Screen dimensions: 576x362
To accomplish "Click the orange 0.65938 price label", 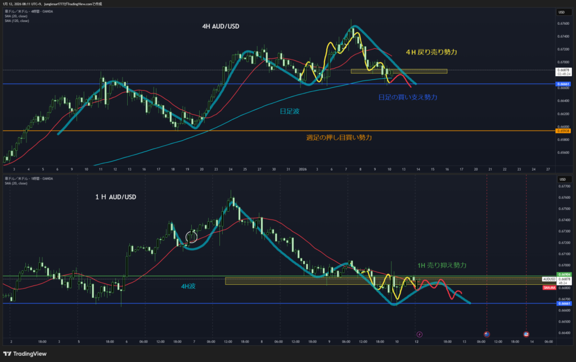I will [563, 131].
